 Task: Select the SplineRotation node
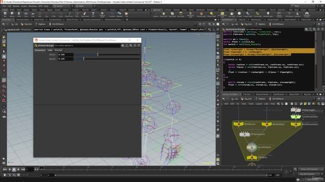(x=252, y=147)
